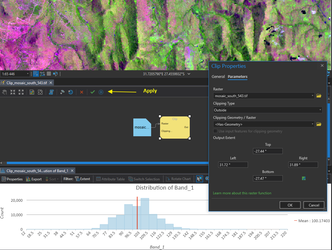Screen dimensions: 332x250
Task: Select the Distribution of Band_1 chart tab
Action: pyautogui.click(x=37, y=171)
